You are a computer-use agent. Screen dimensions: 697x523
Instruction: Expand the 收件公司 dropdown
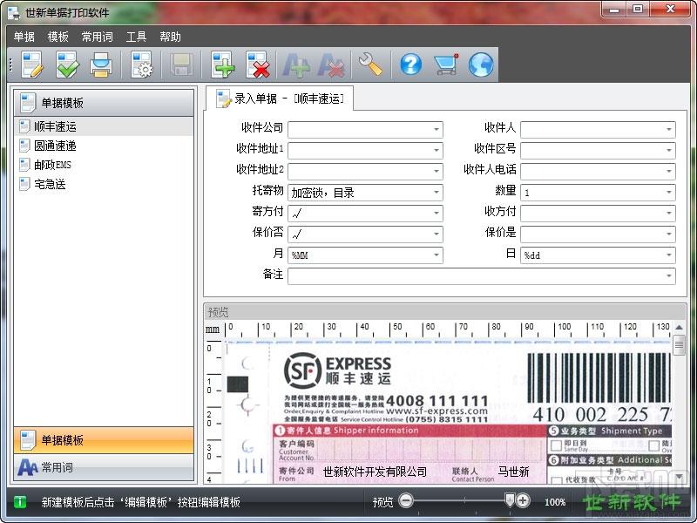click(x=436, y=129)
